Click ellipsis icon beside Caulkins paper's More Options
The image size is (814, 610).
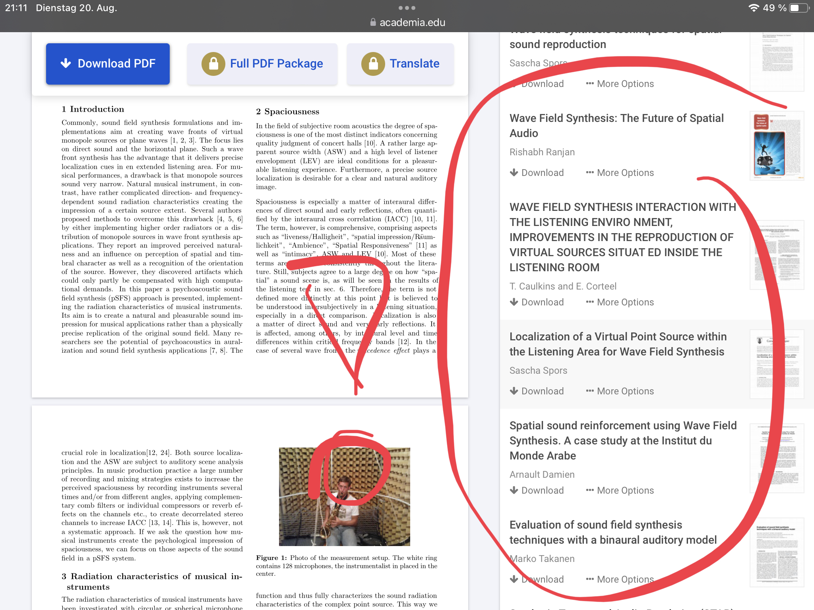point(590,302)
